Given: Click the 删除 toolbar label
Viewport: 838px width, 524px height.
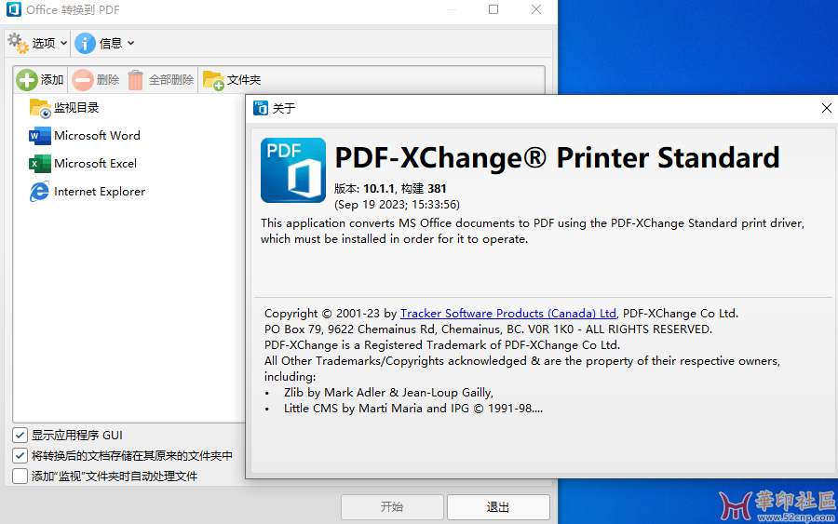Looking at the screenshot, I should [x=108, y=80].
